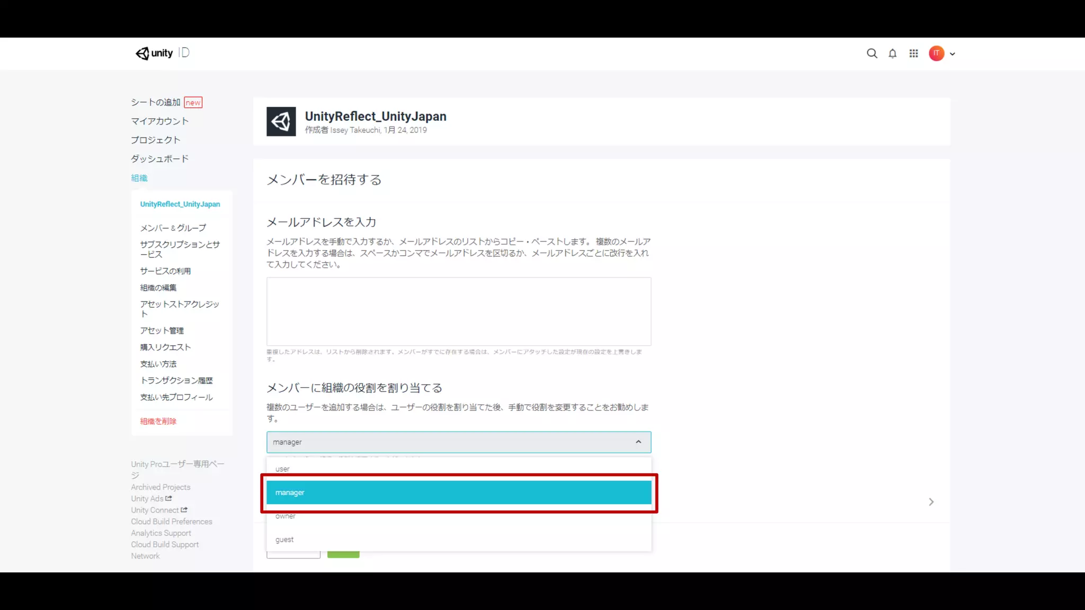
Task: Click right chevron arrow at page edge
Action: click(x=931, y=502)
